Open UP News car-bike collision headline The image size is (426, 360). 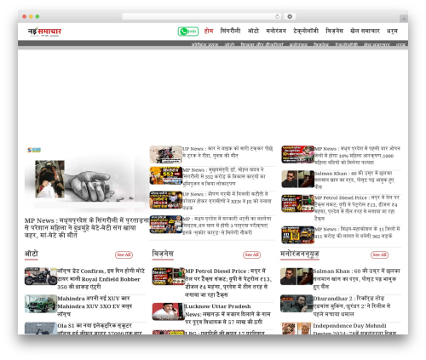click(227, 152)
